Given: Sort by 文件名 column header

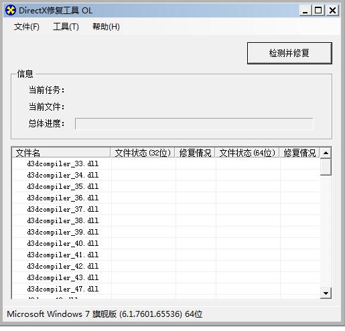Looking at the screenshot, I should click(61, 153).
